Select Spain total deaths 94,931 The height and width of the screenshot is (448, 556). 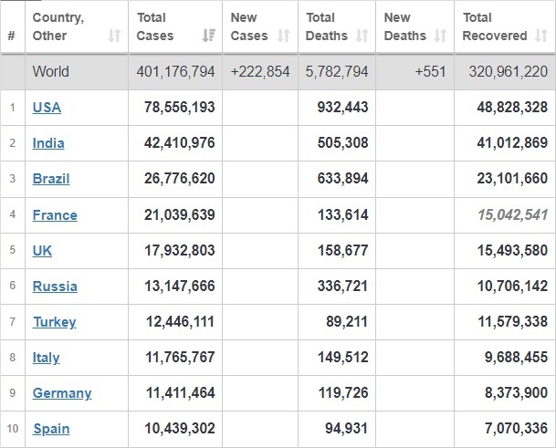point(346,428)
